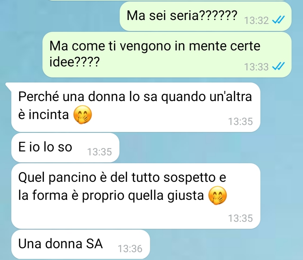Tap the word 'incinta' in received message
This screenshot has width=303, height=260.
[x=49, y=115]
